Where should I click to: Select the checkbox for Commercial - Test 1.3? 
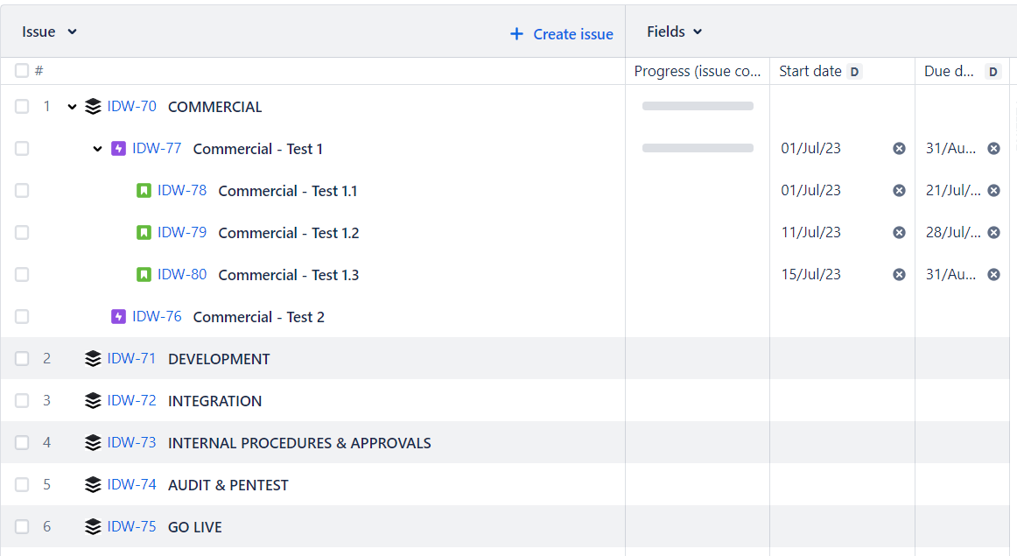pyautogui.click(x=22, y=274)
